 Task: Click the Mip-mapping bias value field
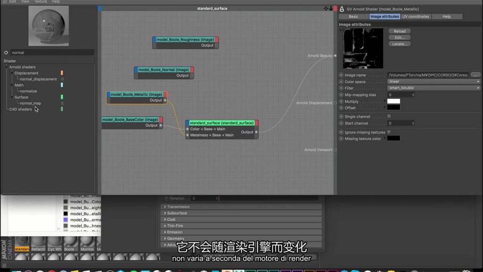click(401, 94)
